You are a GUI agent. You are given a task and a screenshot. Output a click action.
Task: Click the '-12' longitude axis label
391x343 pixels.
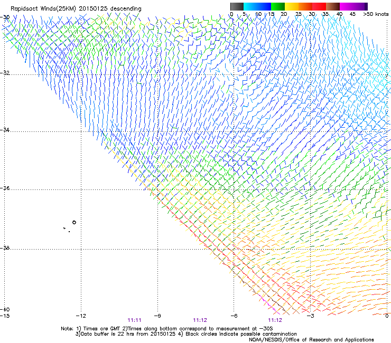(81, 316)
